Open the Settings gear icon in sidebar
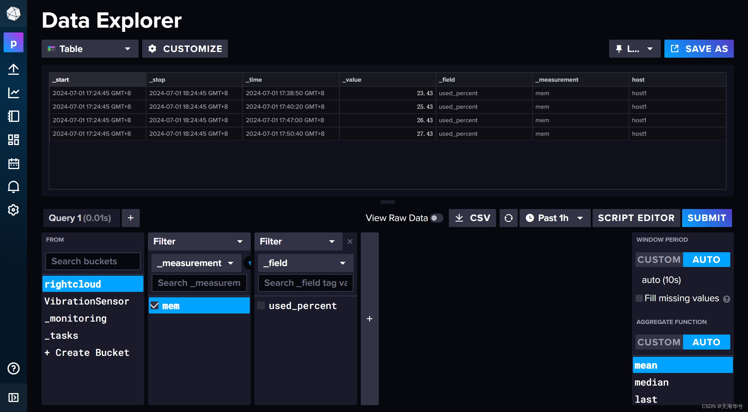The width and height of the screenshot is (748, 412). (13, 210)
